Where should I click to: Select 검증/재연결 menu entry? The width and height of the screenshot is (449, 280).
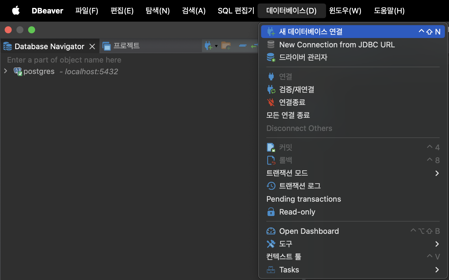[x=353, y=89]
